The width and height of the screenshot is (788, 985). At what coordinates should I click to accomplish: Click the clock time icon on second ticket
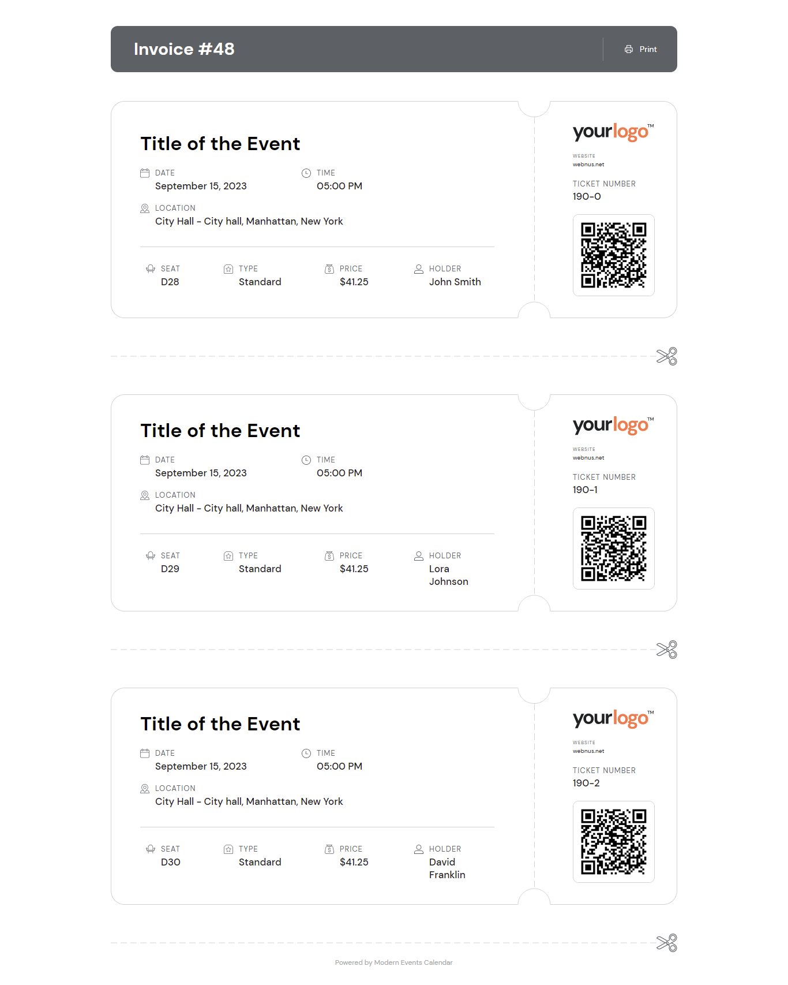(306, 460)
